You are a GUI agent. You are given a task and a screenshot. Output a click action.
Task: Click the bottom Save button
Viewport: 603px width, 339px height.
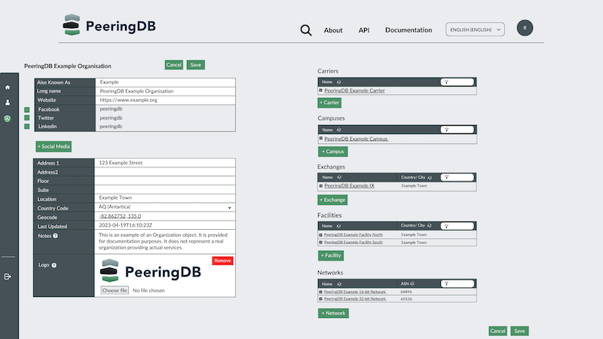pos(519,331)
